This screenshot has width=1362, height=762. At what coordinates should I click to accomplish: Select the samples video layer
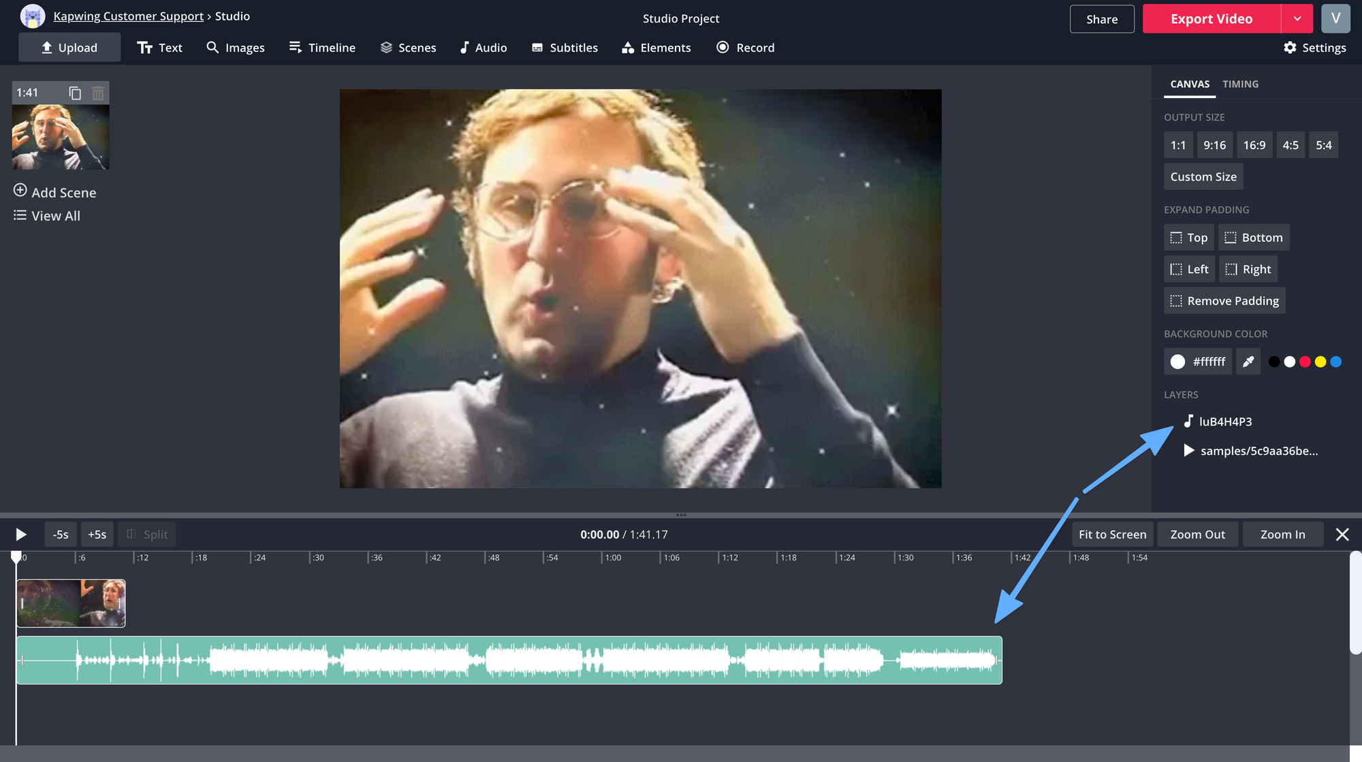[x=1258, y=451]
